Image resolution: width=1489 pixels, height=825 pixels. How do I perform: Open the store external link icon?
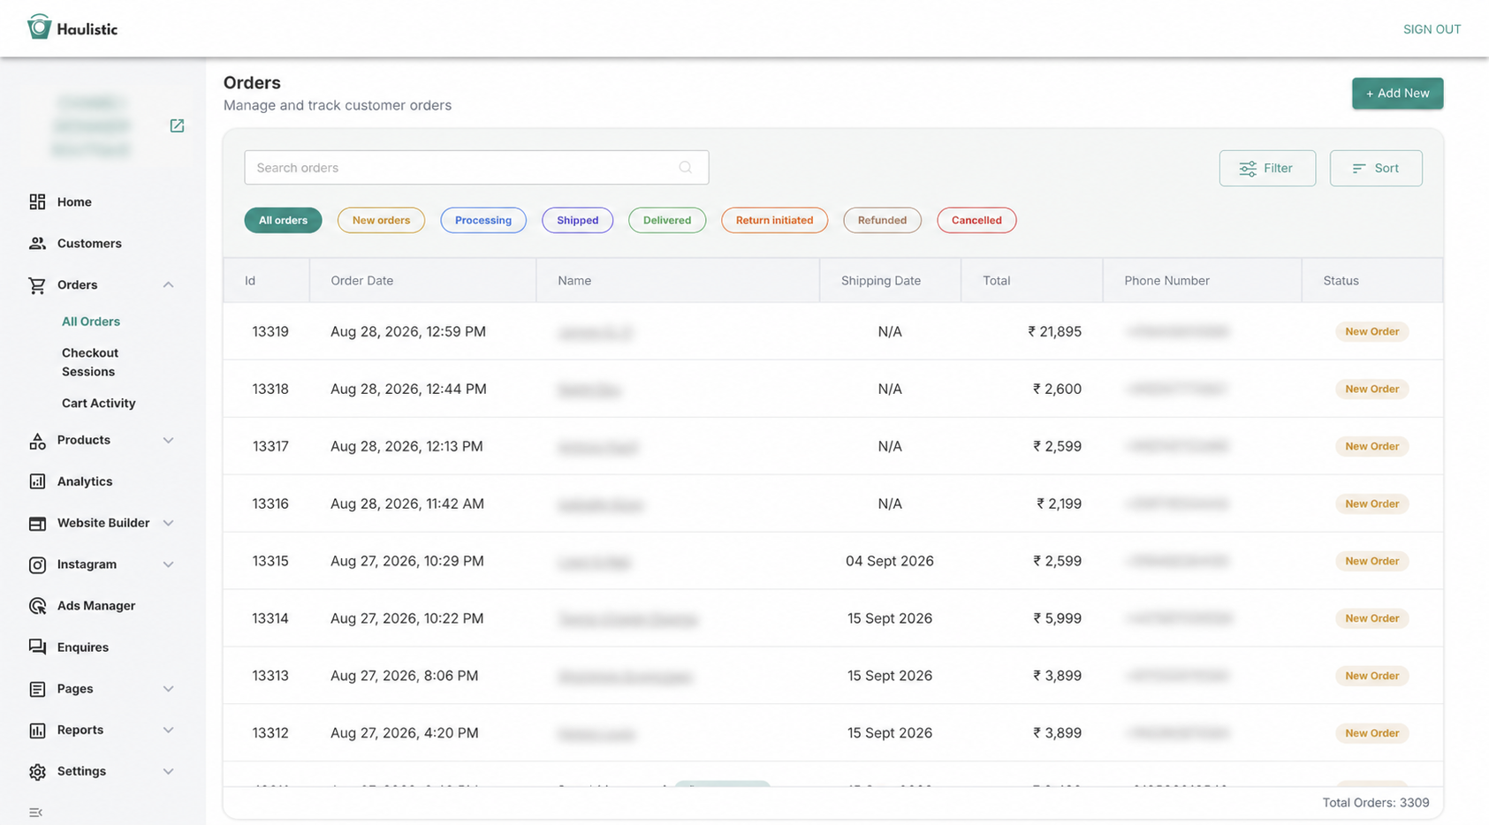click(x=177, y=125)
